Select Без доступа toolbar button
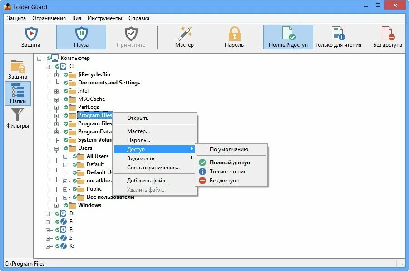 click(x=387, y=37)
